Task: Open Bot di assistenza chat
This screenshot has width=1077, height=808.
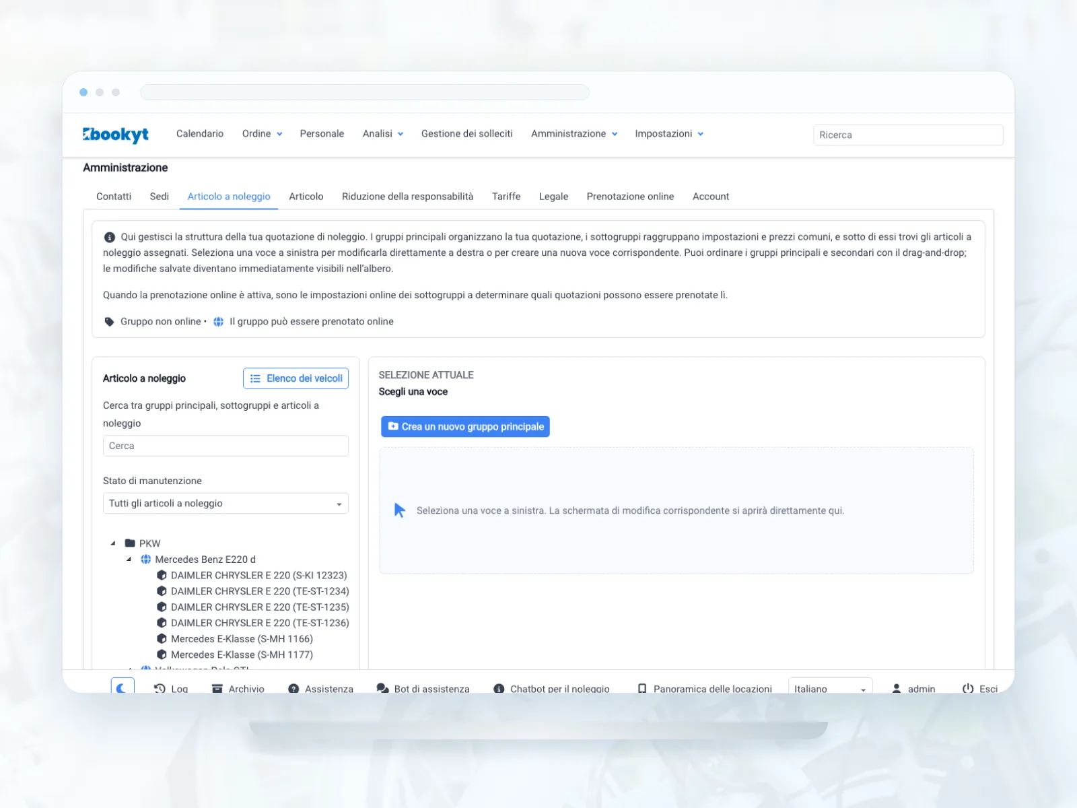Action: 423,689
